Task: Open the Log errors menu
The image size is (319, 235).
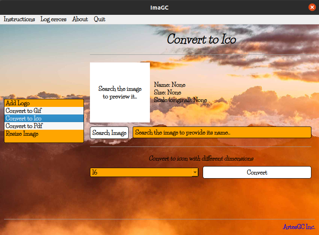Action: coord(53,19)
